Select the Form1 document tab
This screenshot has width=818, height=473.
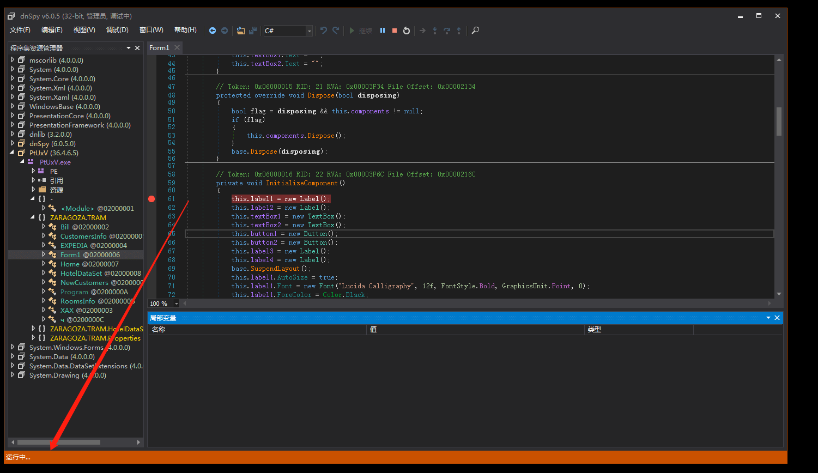click(x=159, y=48)
